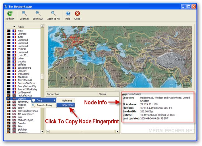This screenshot has height=146, width=202.
Task: Select the christ701 relay
Action: [23, 55]
